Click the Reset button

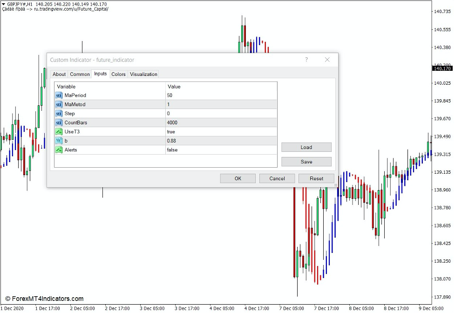pos(317,178)
